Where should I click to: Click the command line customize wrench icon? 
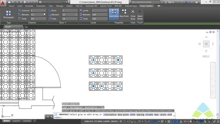[51, 117]
